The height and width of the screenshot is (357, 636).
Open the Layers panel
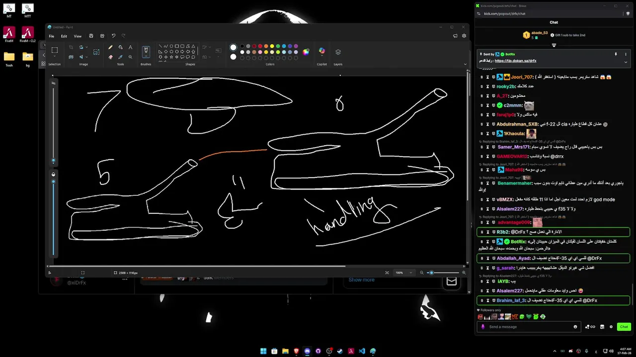point(338,52)
